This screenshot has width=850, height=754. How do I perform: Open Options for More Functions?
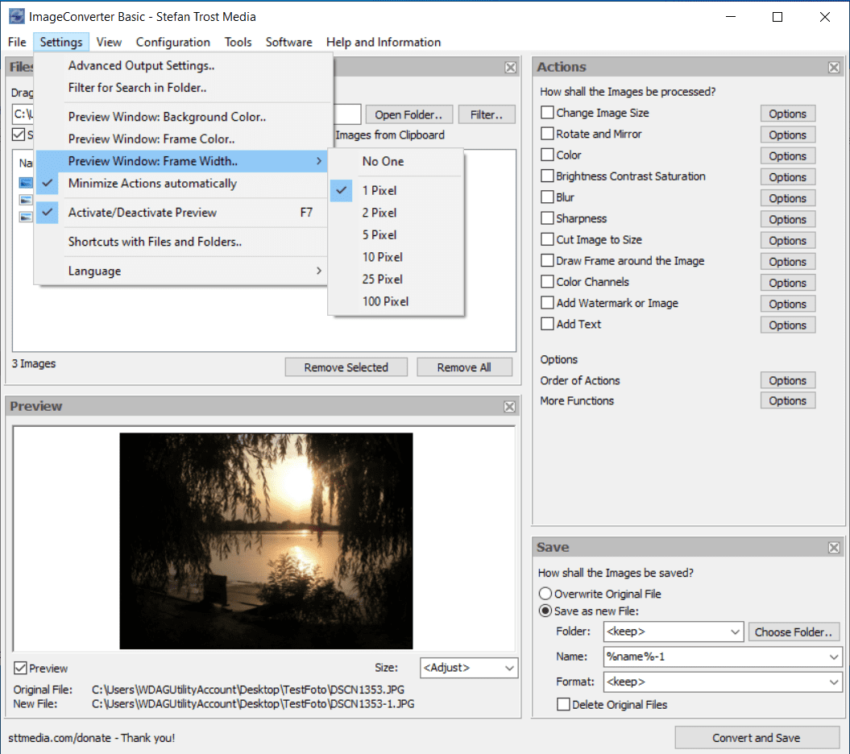click(787, 400)
